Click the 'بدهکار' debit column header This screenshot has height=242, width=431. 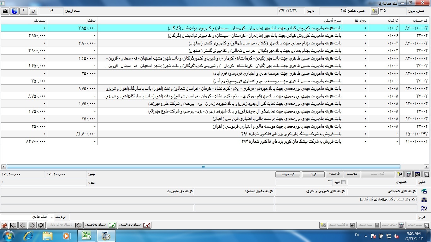tap(72, 20)
